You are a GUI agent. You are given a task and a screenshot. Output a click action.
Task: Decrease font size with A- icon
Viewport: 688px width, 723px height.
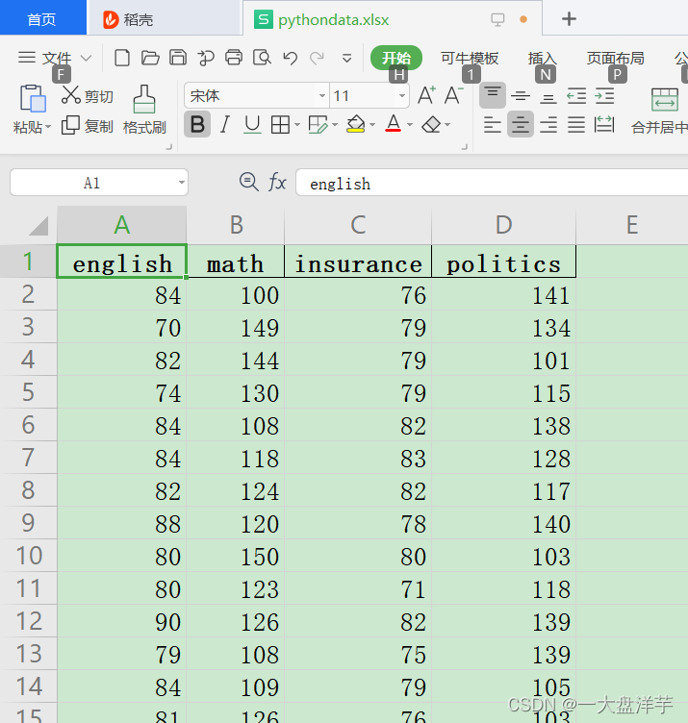[453, 95]
